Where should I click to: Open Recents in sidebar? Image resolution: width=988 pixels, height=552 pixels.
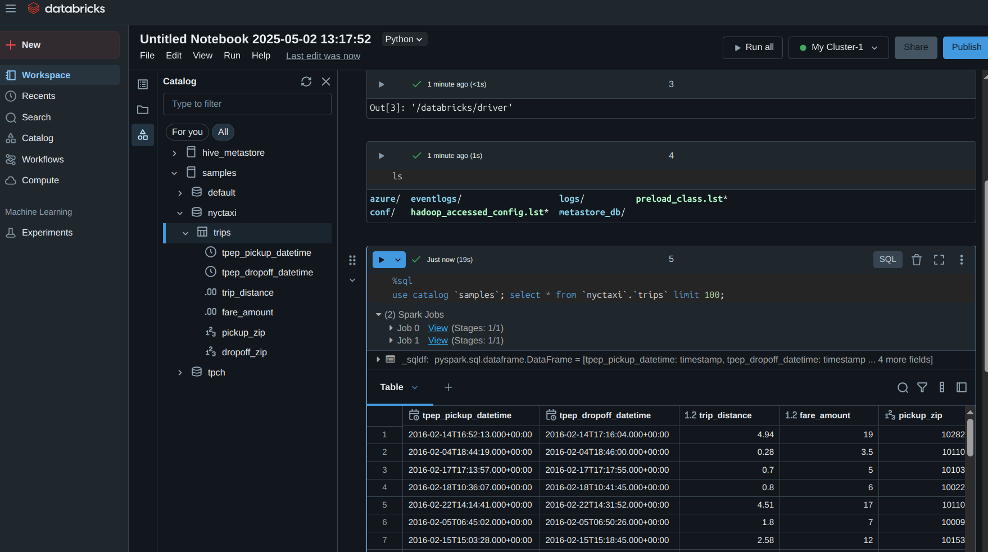click(x=60, y=96)
